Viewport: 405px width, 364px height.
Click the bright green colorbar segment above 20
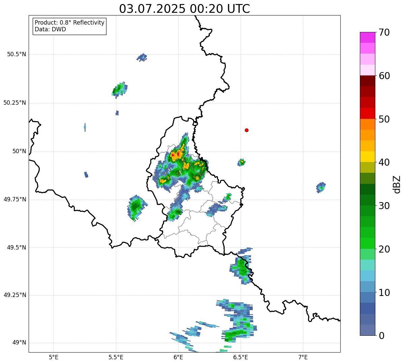[x=368, y=243]
